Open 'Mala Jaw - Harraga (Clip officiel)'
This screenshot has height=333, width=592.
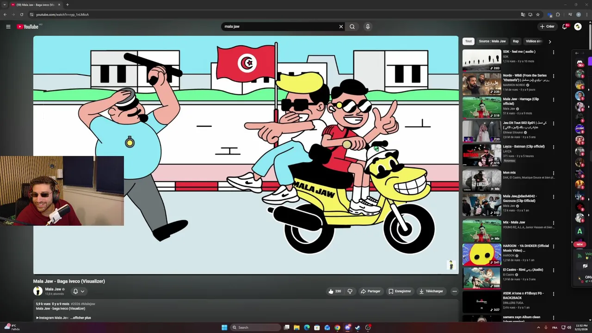click(x=521, y=101)
